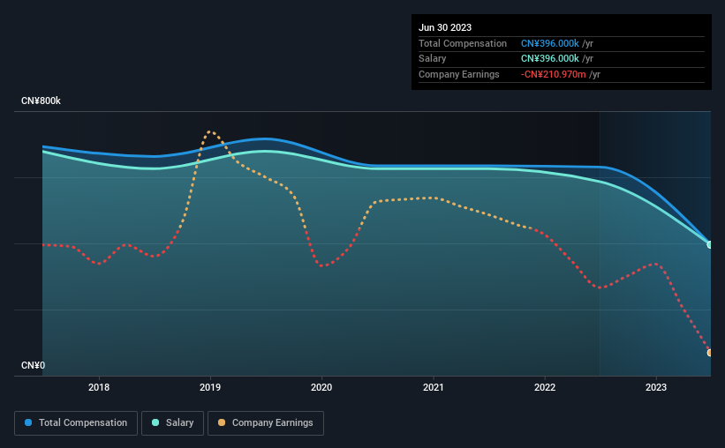Select the 2022 x-axis label

(545, 387)
